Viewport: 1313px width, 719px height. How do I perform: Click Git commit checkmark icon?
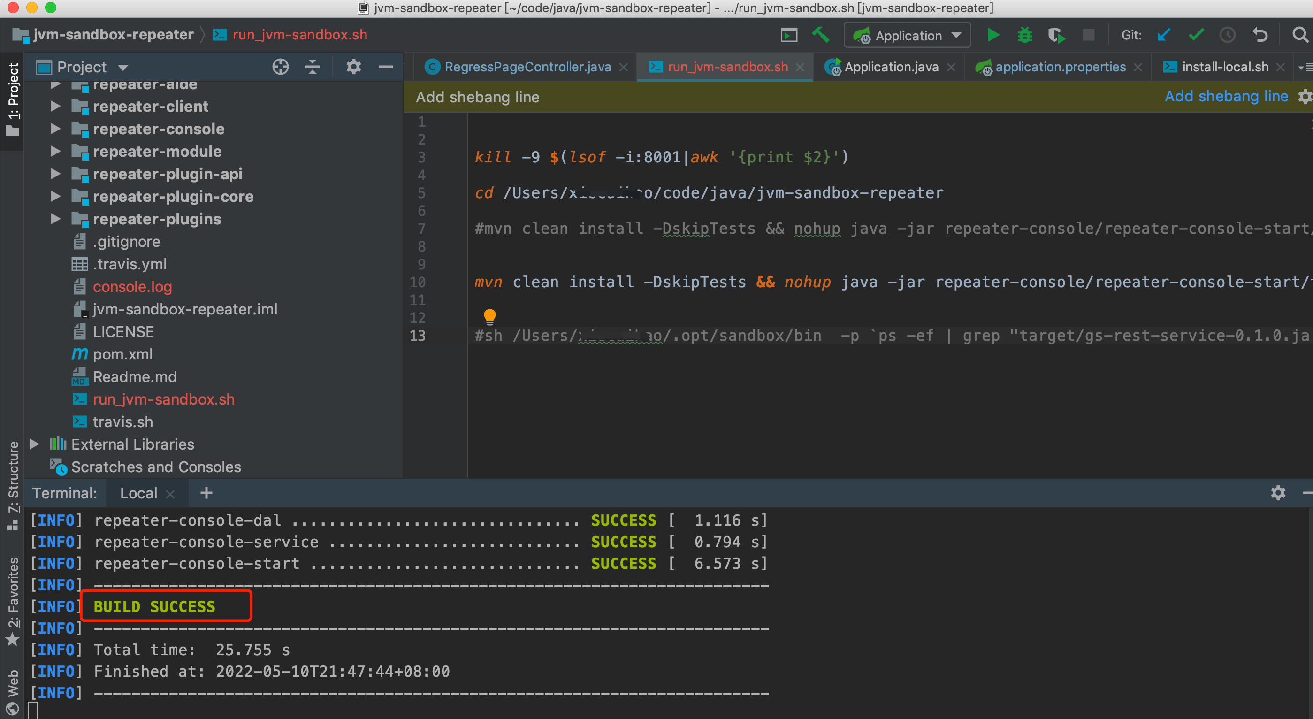[1196, 35]
